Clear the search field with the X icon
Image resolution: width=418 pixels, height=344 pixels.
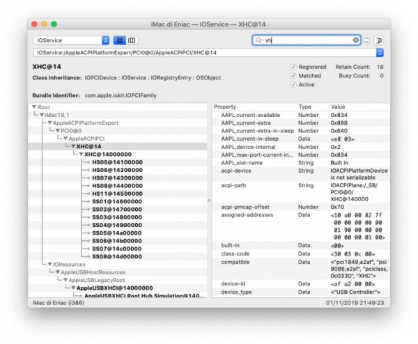click(355, 40)
